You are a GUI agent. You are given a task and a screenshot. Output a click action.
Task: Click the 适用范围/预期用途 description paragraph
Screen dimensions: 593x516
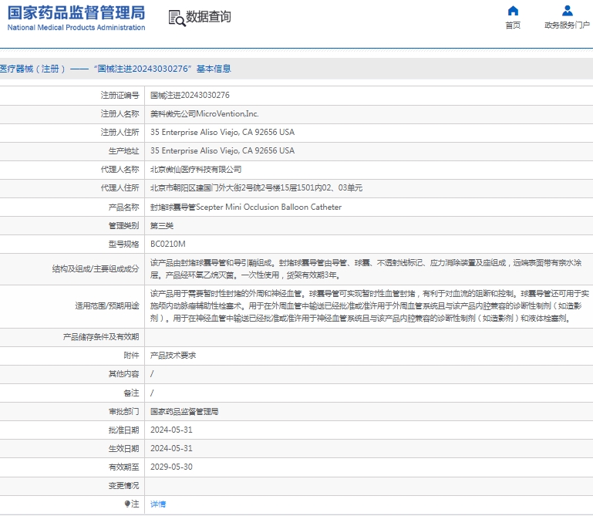click(x=369, y=306)
